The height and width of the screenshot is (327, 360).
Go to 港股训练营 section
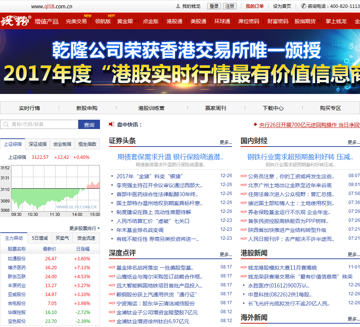pyautogui.click(x=151, y=108)
